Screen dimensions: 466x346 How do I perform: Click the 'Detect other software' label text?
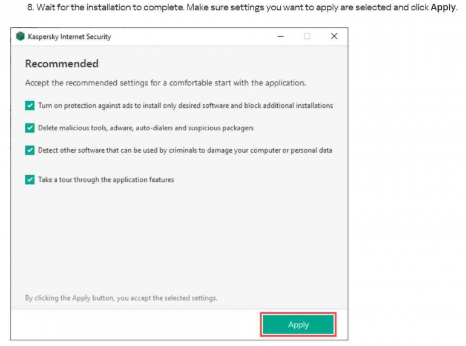185,150
